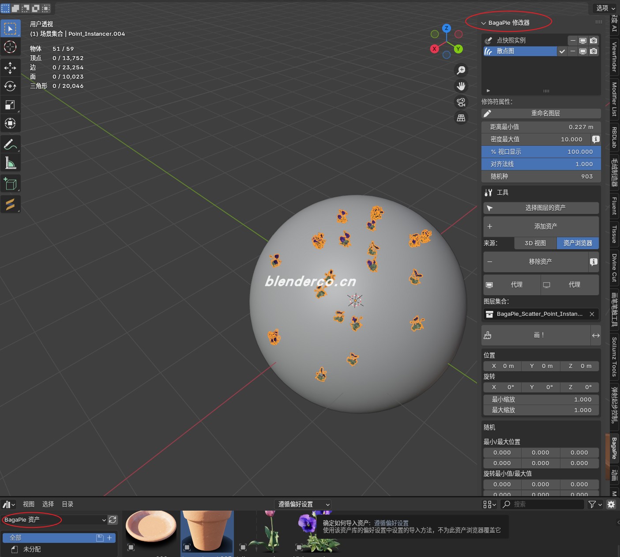Click the X axis on navigation gizmo
The height and width of the screenshot is (557, 620).
coord(434,49)
